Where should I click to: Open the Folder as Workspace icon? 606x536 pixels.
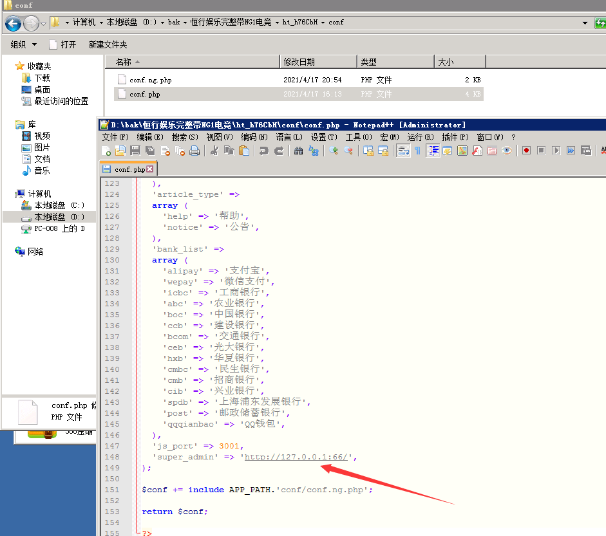coord(492,151)
